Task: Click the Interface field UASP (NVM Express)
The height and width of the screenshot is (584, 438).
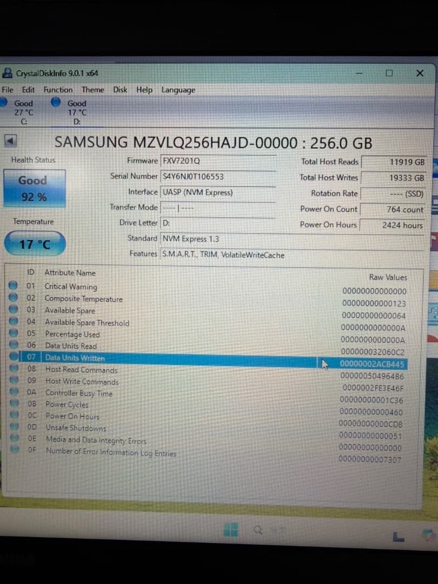Action: (x=218, y=192)
